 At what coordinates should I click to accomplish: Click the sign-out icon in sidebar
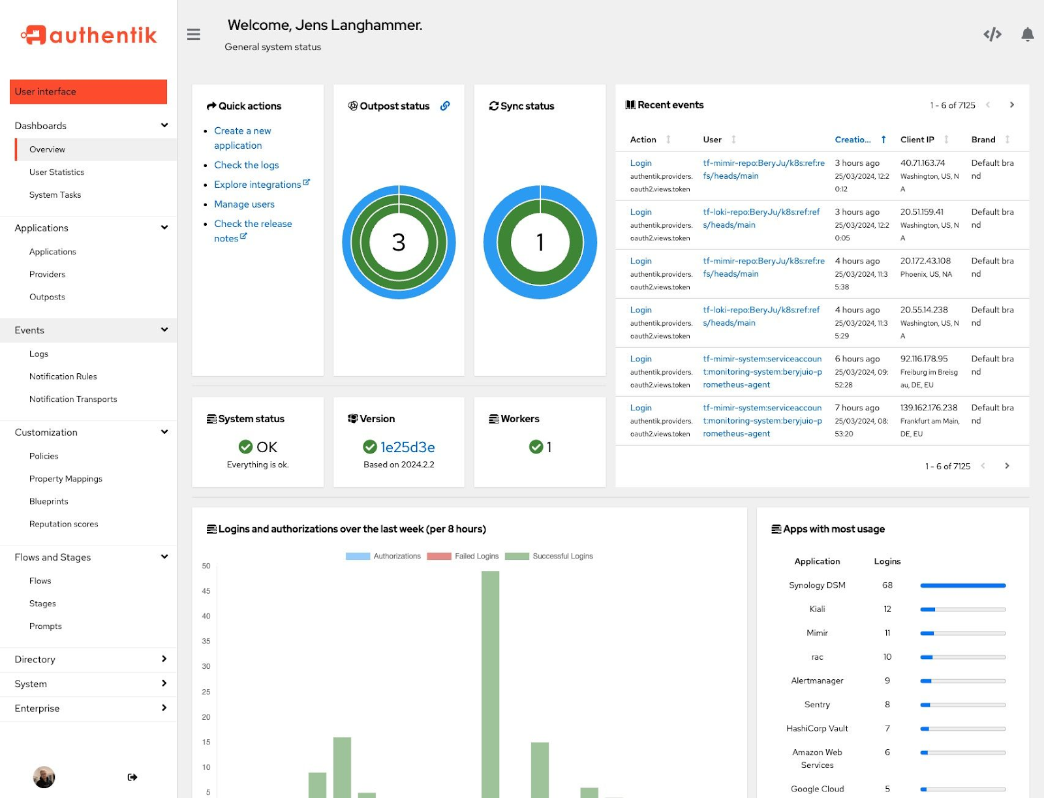(132, 777)
